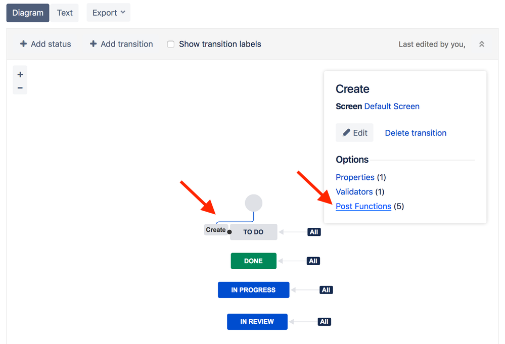Click the All badge next to IN REVIEW
Image resolution: width=505 pixels, height=344 pixels.
(x=325, y=321)
